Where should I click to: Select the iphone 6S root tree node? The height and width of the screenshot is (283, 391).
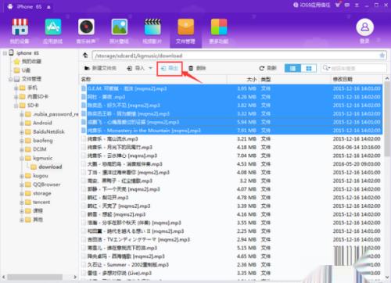coord(27,53)
